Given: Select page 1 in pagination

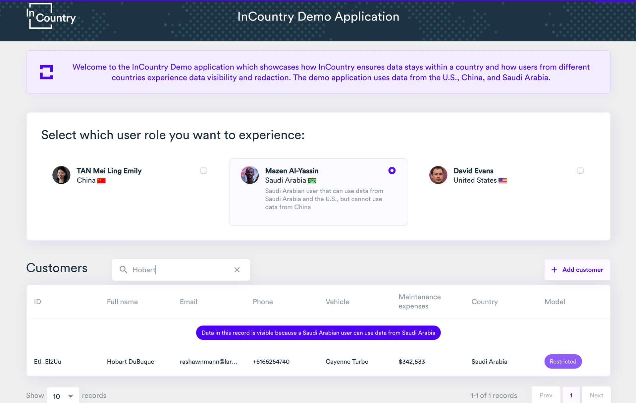Looking at the screenshot, I should 571,395.
